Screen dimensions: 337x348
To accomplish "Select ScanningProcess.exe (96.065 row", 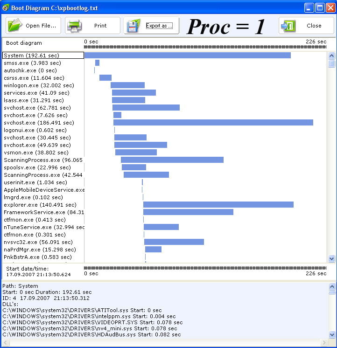I will [x=43, y=160].
